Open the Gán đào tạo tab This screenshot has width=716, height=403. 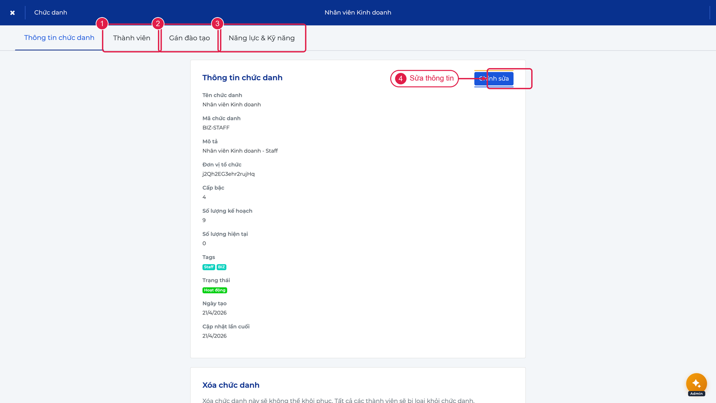[189, 38]
